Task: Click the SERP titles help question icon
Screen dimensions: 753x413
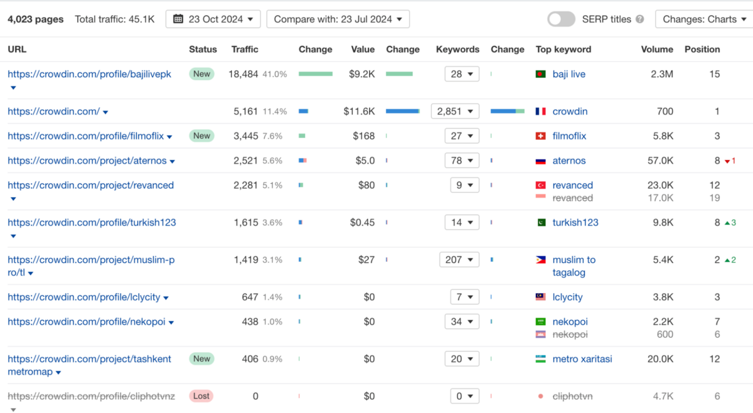Action: tap(639, 19)
